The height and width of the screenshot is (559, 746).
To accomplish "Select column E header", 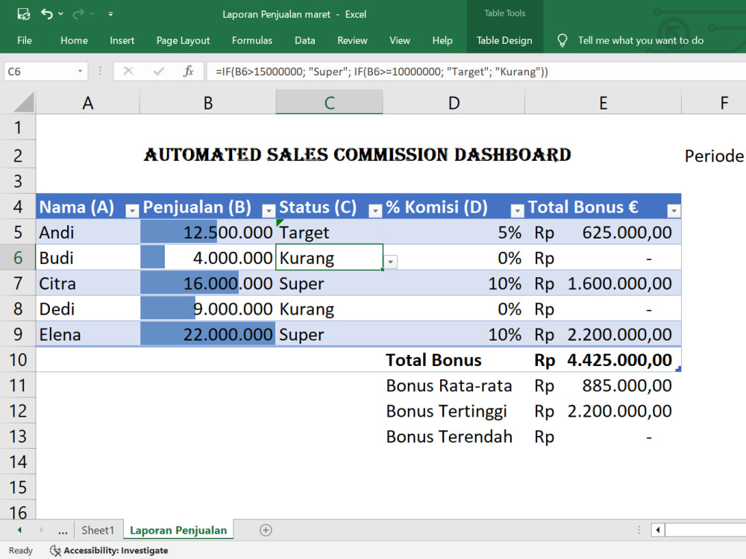I will pos(604,103).
